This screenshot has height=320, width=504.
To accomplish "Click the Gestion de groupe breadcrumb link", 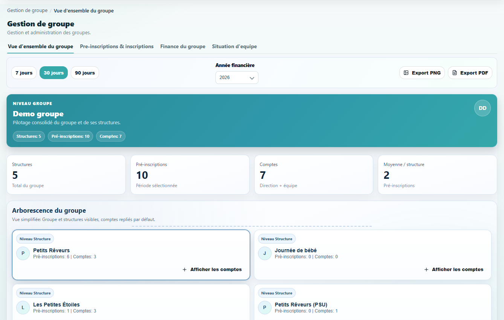I will click(x=27, y=11).
